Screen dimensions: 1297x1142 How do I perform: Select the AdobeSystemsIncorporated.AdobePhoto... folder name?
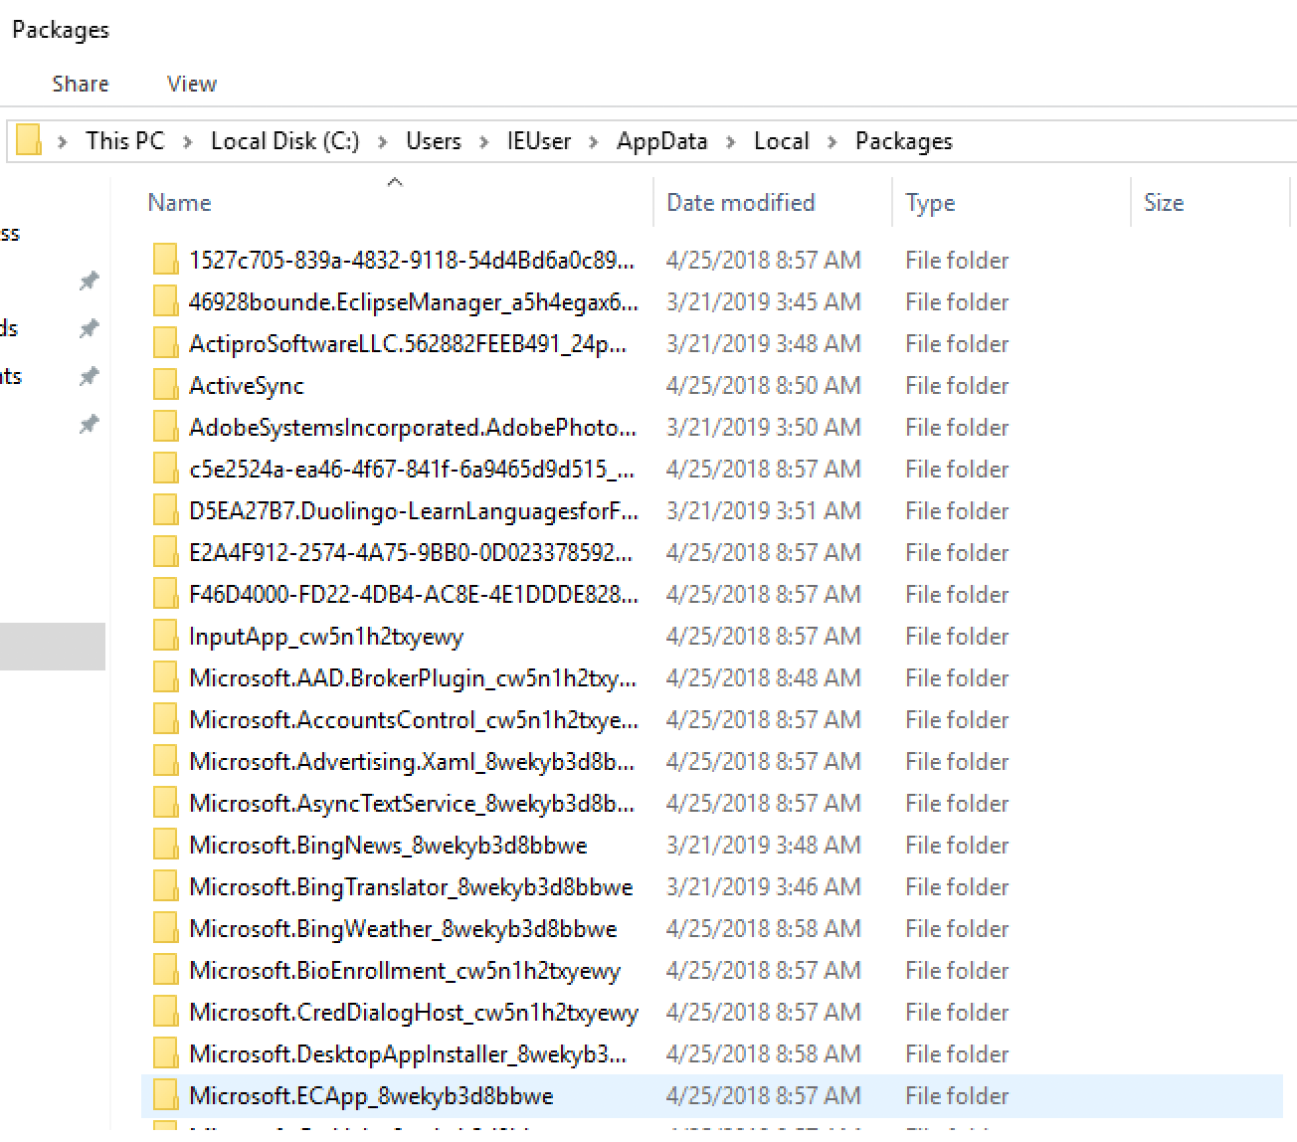coord(413,428)
